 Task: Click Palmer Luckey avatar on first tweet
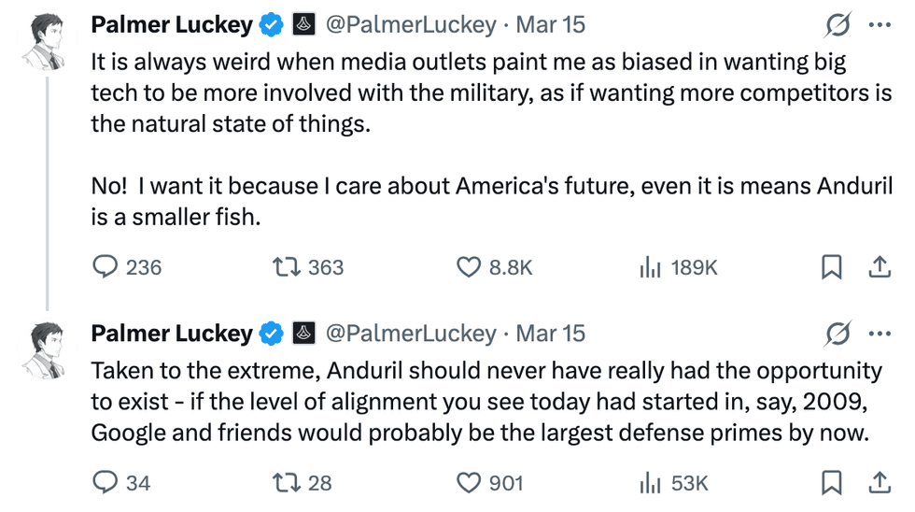tap(46, 42)
